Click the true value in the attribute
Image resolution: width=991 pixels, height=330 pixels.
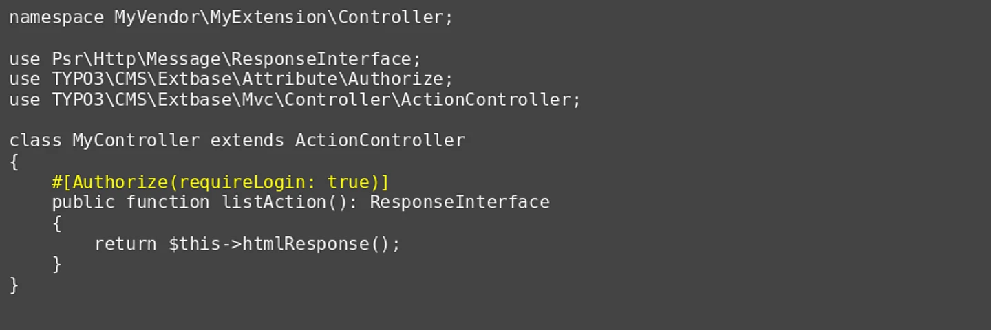pos(348,182)
